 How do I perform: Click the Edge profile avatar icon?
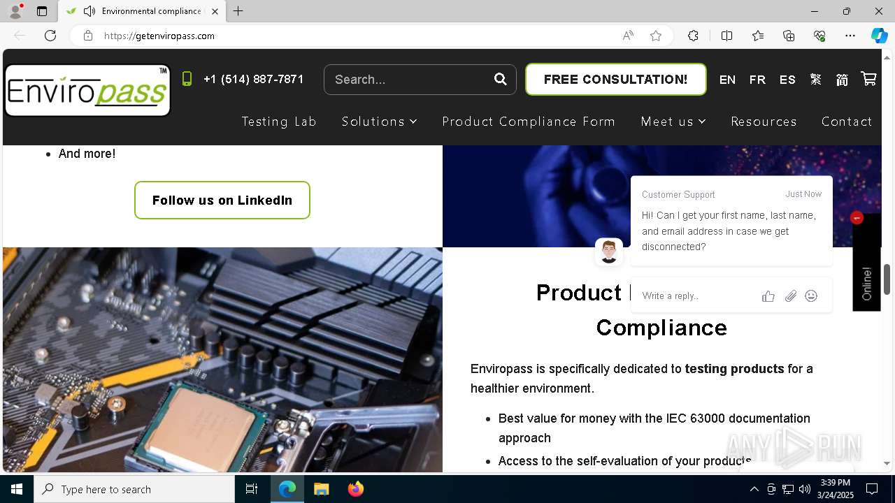pyautogui.click(x=15, y=11)
